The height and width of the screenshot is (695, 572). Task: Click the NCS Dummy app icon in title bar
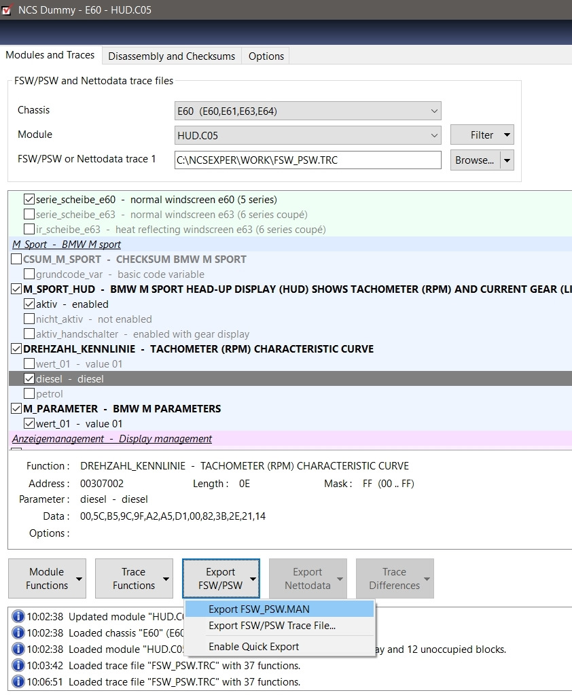(7, 10)
